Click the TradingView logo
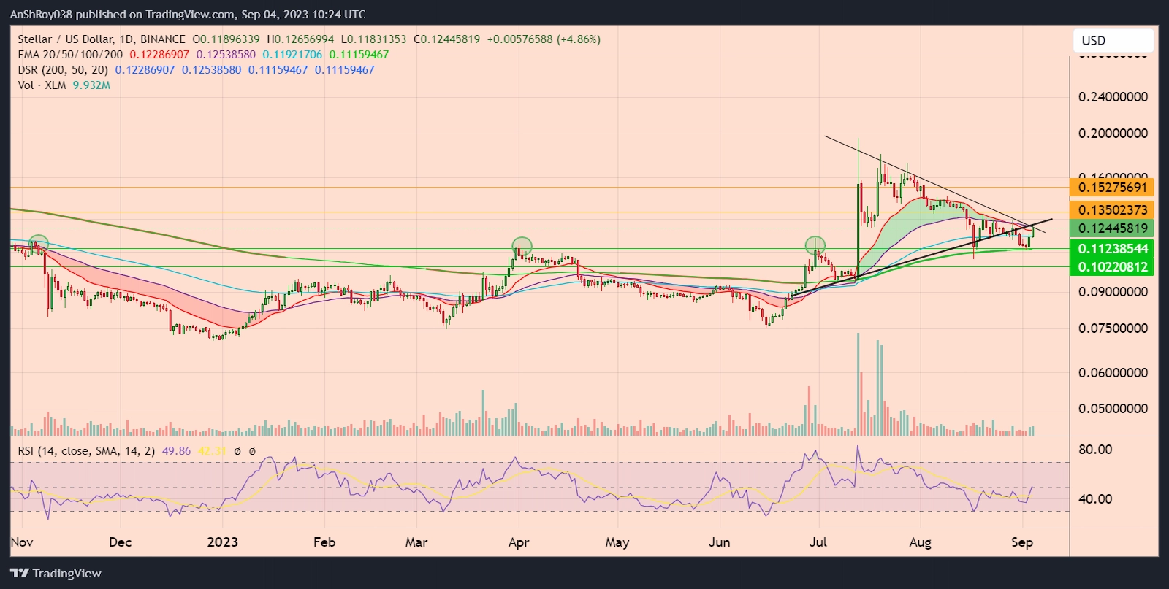The image size is (1169, 589). [56, 573]
